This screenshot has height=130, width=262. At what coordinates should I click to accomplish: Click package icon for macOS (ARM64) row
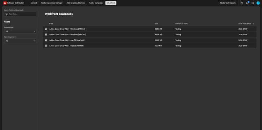(46, 46)
